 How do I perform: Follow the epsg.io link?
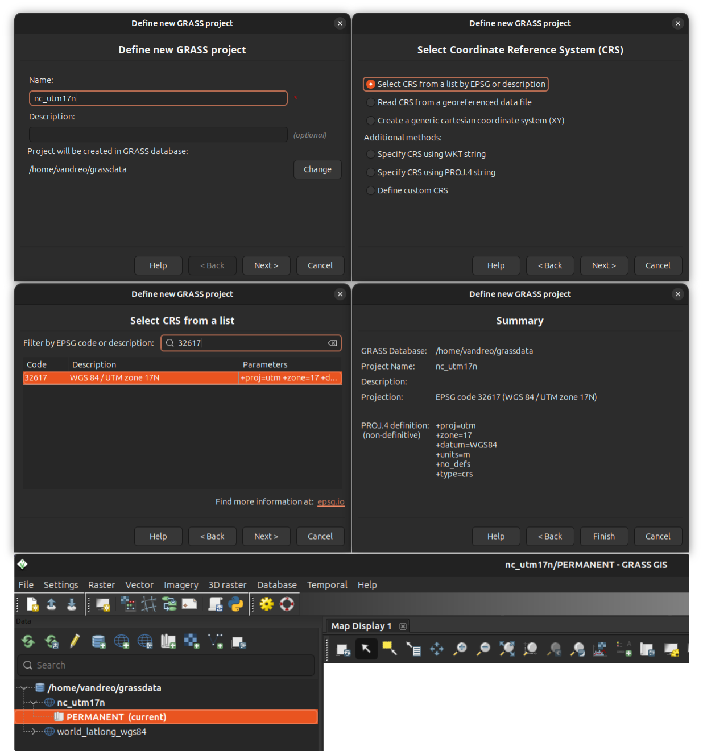click(x=331, y=502)
